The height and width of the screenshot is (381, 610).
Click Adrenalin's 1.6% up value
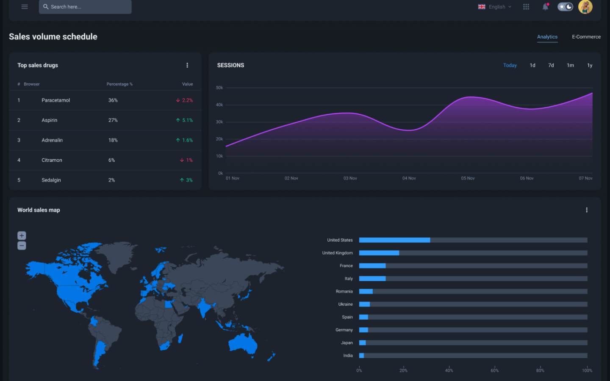[184, 140]
